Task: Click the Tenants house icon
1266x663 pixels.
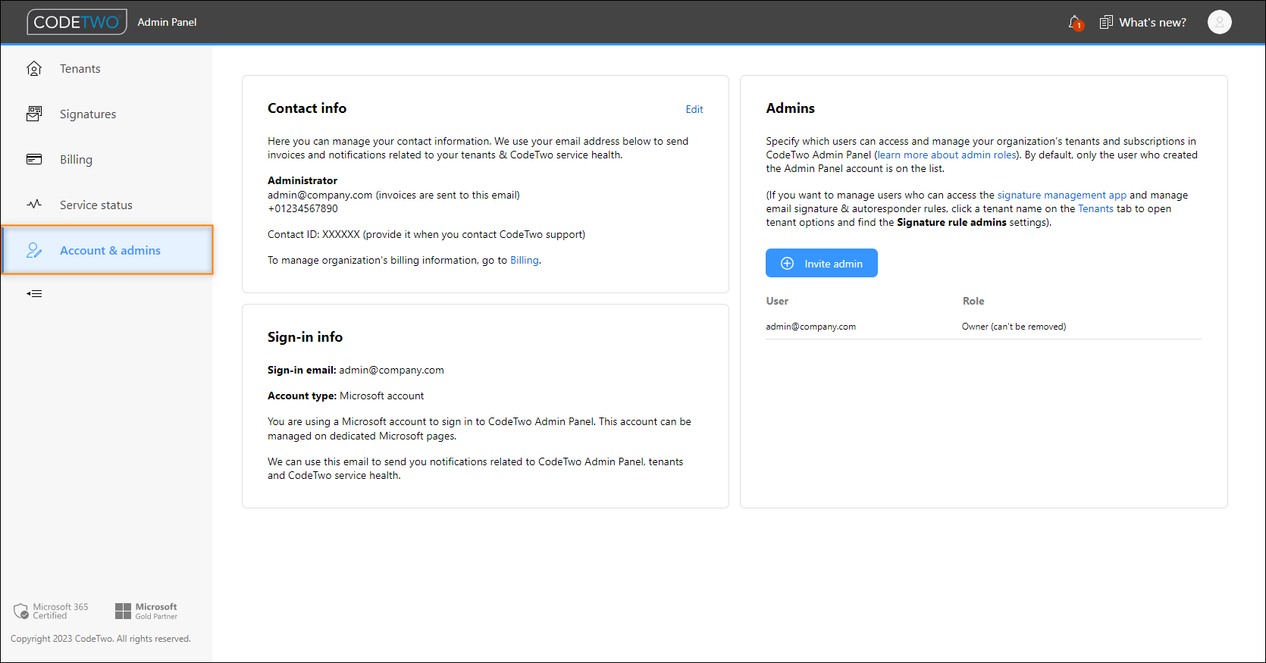Action: point(34,69)
